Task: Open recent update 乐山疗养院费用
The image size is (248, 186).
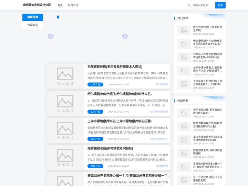Action: coord(207,179)
